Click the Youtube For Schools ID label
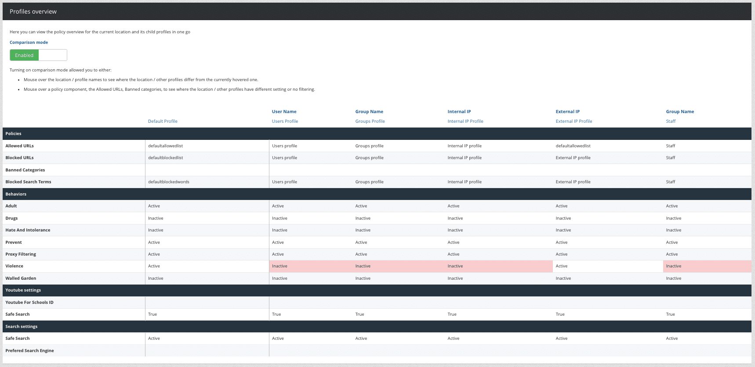 point(29,303)
